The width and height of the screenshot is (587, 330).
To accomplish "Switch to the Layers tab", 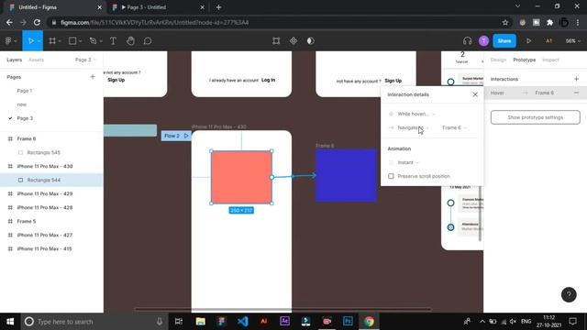I will point(15,60).
